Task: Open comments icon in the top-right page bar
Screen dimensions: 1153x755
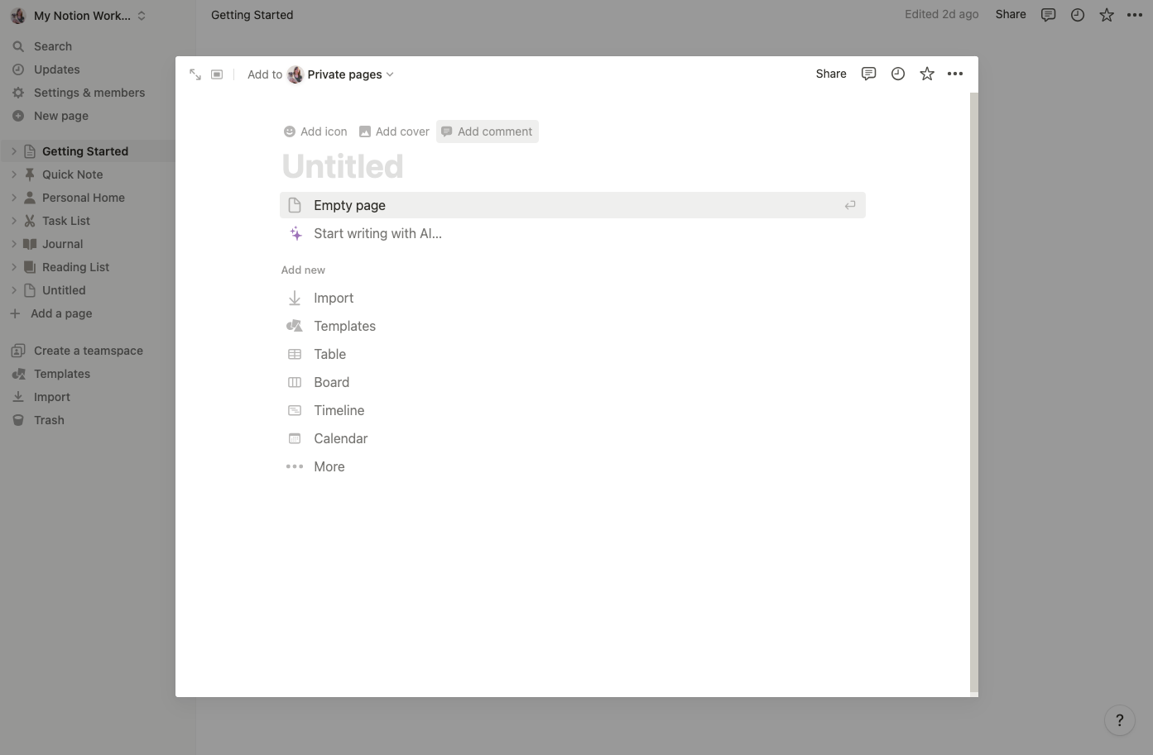Action: [1048, 15]
